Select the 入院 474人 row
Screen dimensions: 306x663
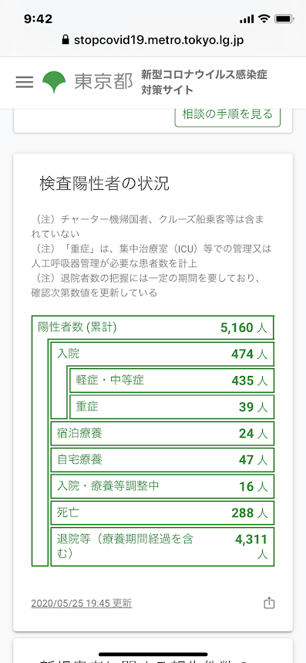[x=163, y=354]
